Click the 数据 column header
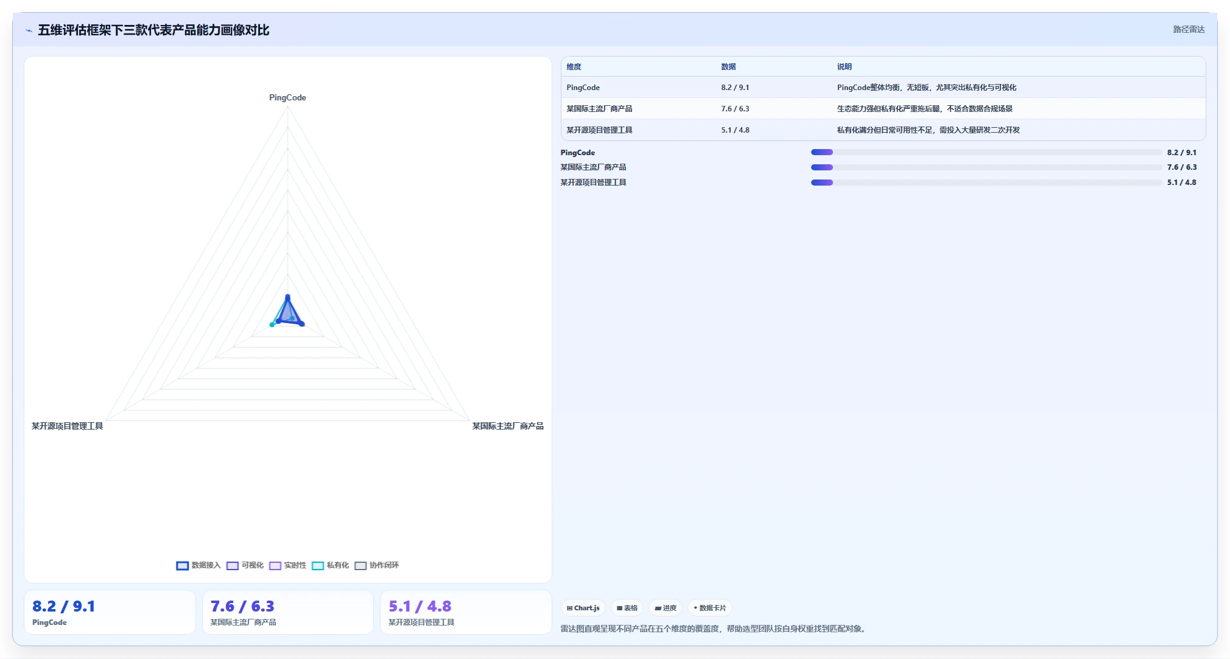Viewport: 1230px width, 659px height. point(728,67)
